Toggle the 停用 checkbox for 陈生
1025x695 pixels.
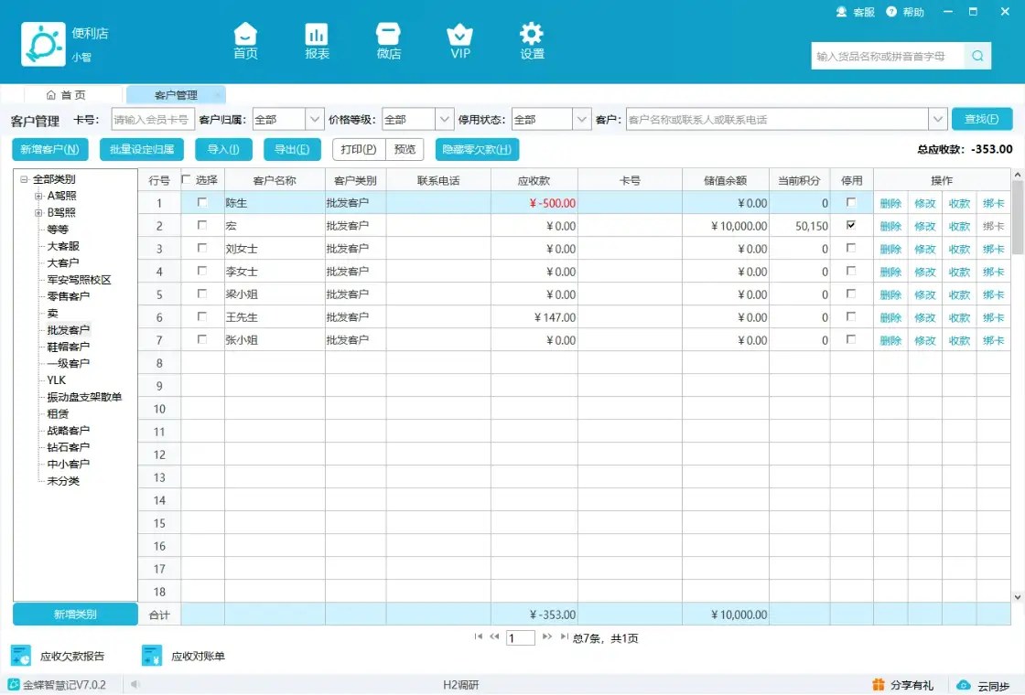(x=850, y=202)
